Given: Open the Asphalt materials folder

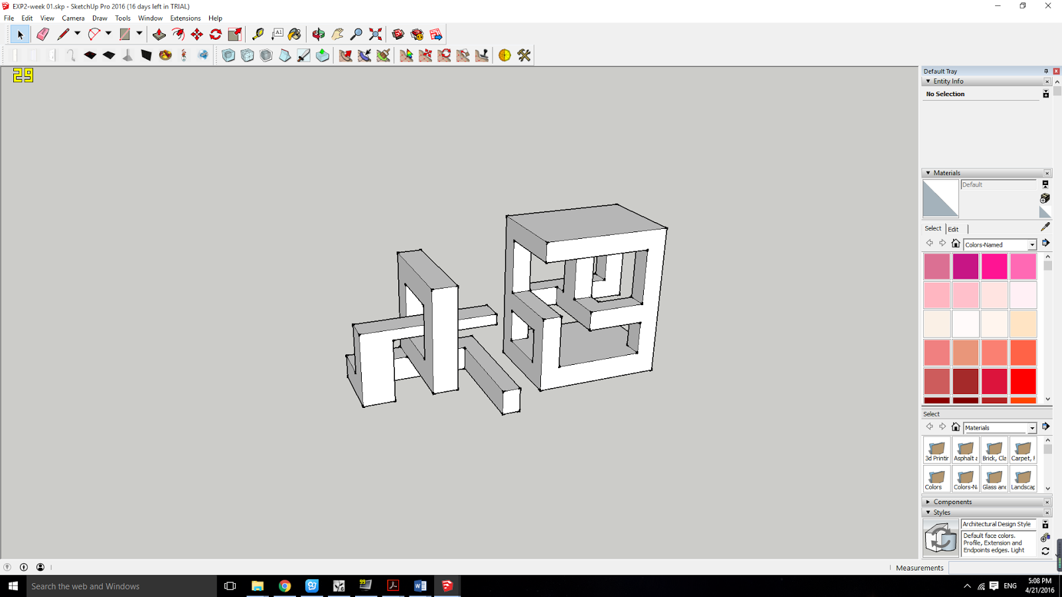Looking at the screenshot, I should coord(966,450).
